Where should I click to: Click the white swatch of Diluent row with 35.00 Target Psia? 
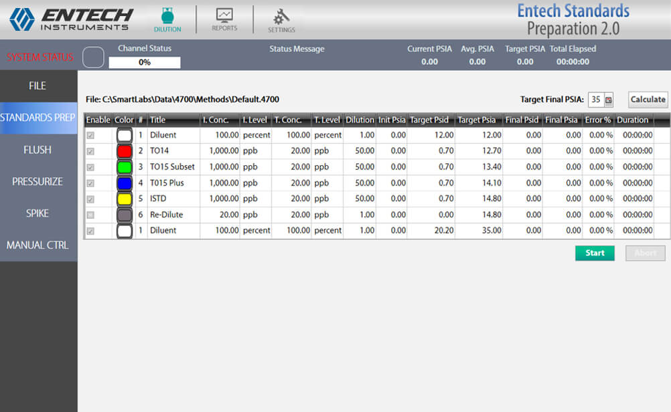pos(125,231)
